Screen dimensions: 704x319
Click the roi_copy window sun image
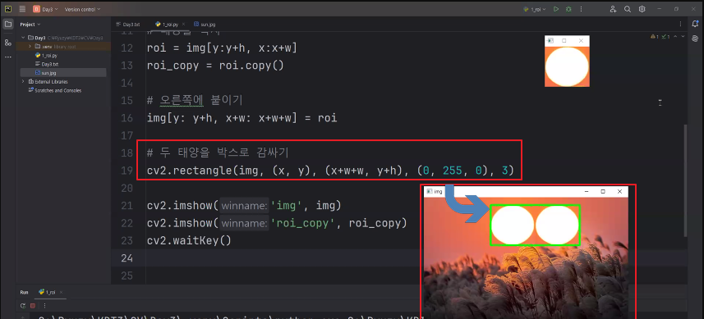click(x=567, y=66)
